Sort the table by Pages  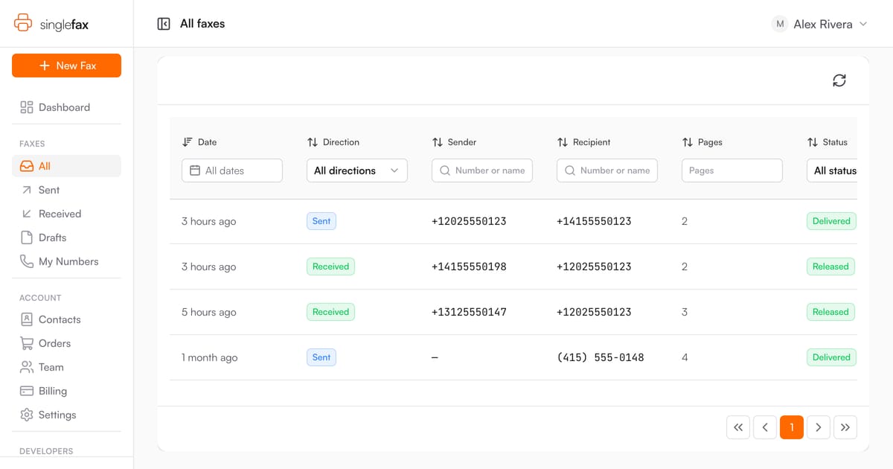702,142
